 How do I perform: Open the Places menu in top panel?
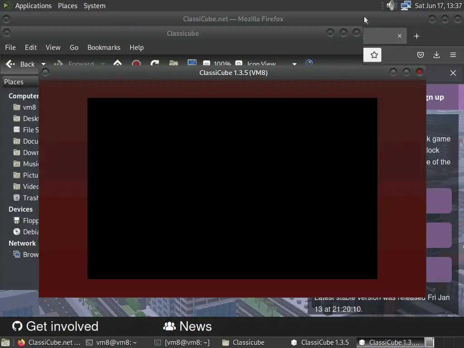(68, 5)
